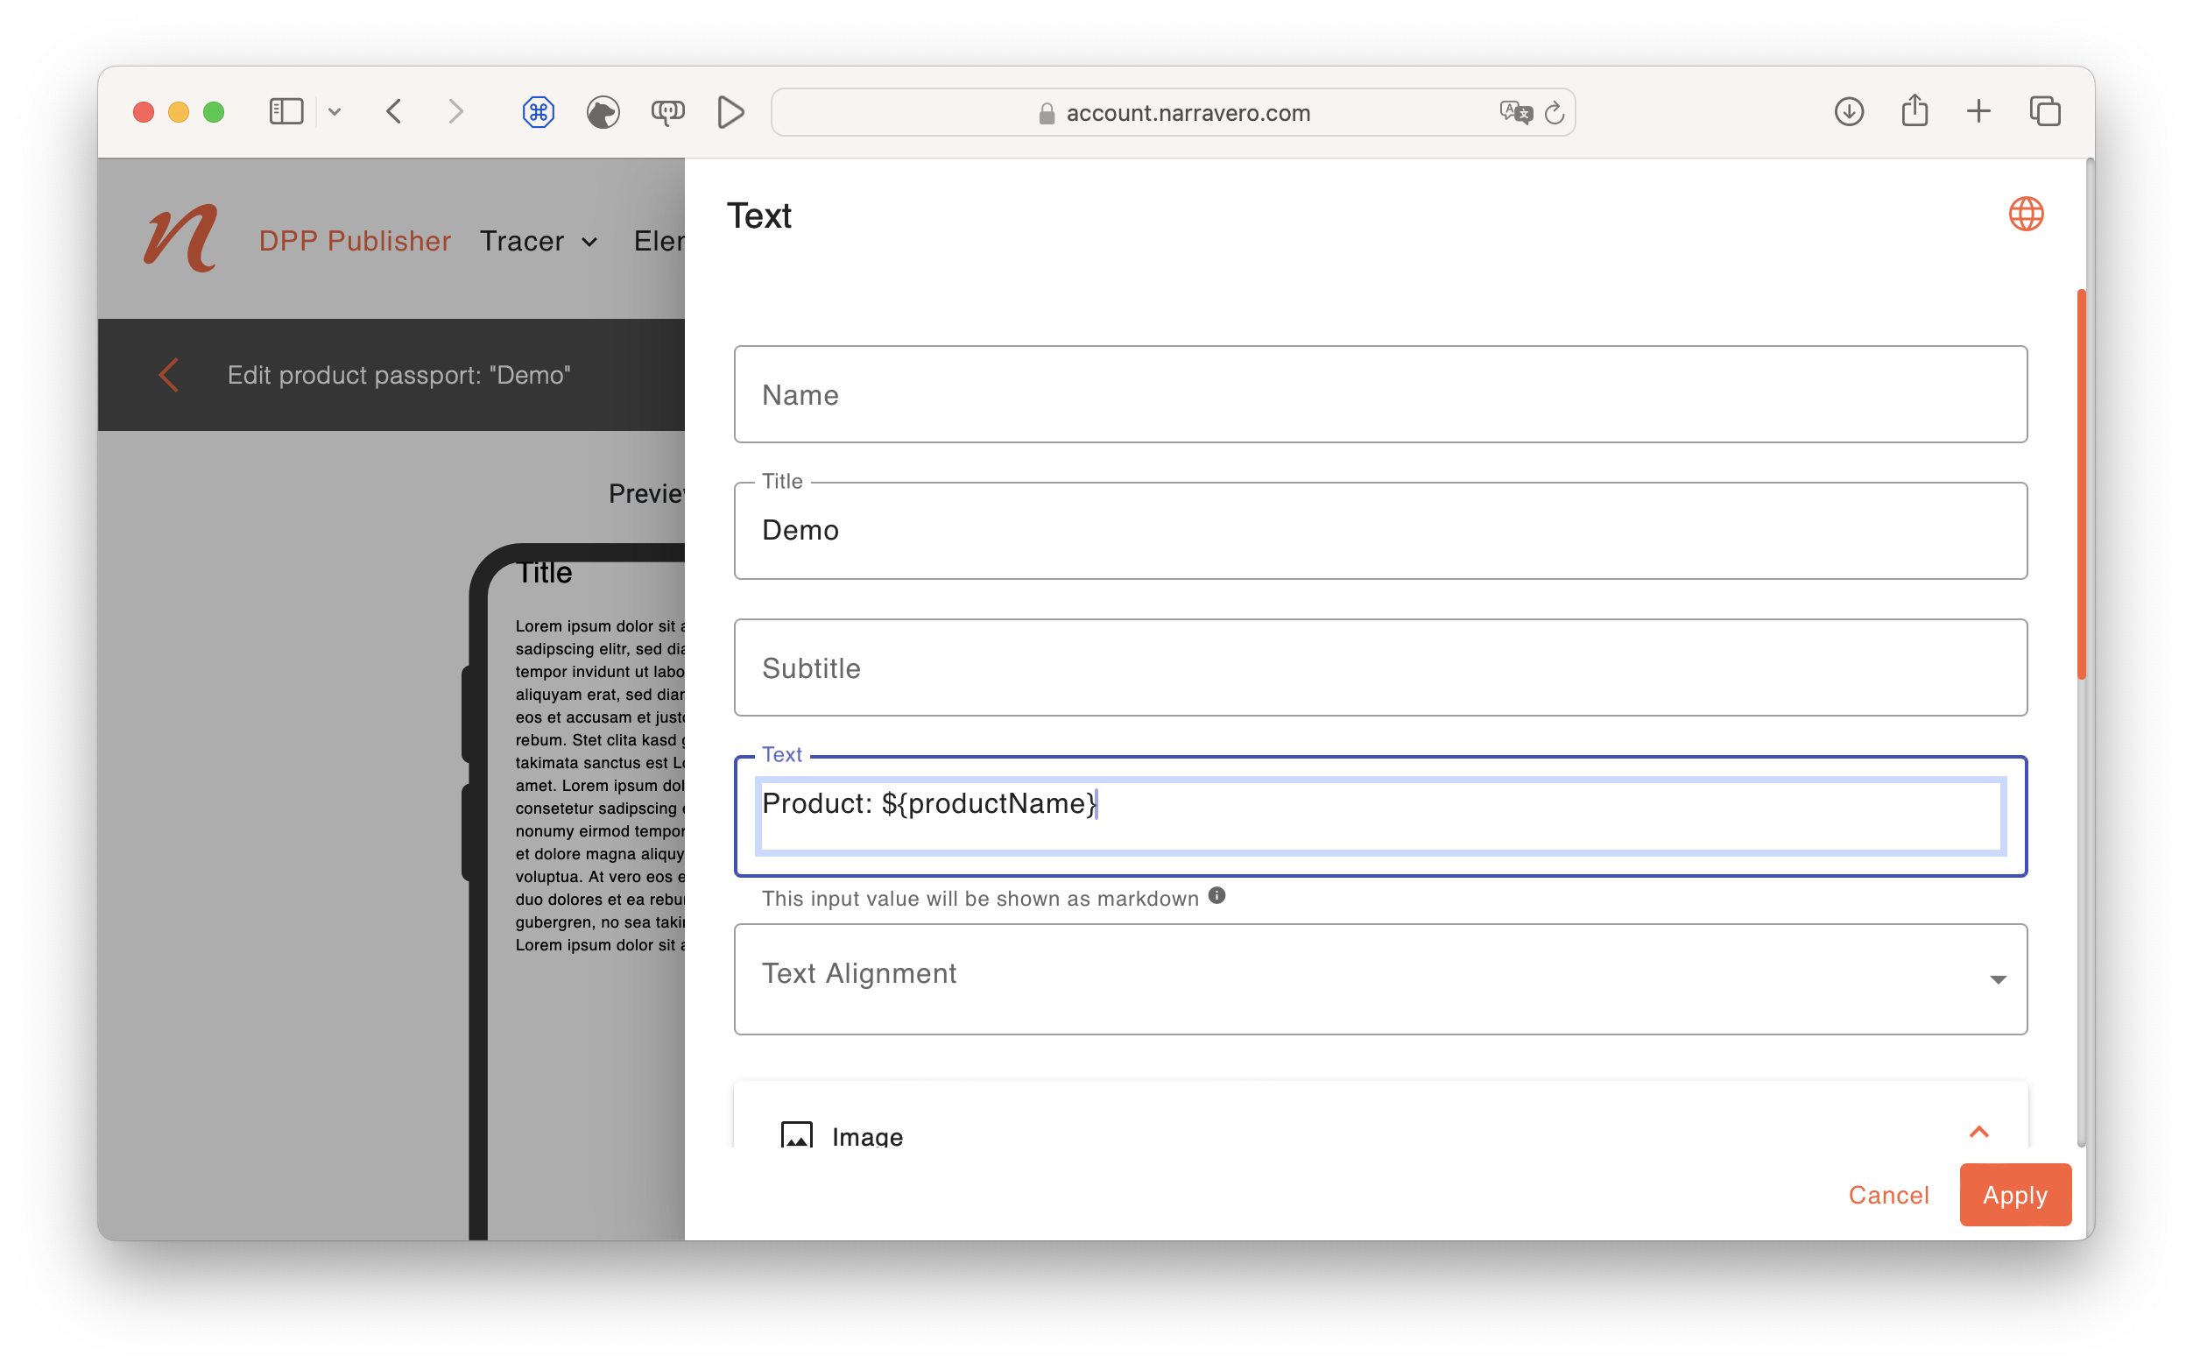Open the sidebar options chevron
The width and height of the screenshot is (2193, 1370).
(x=335, y=112)
